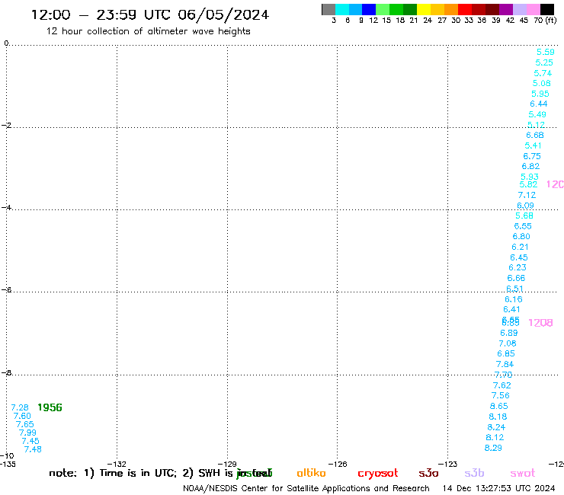Click the 6.45 wave height reading
Viewport: 564px width, 495px height.
click(x=519, y=257)
